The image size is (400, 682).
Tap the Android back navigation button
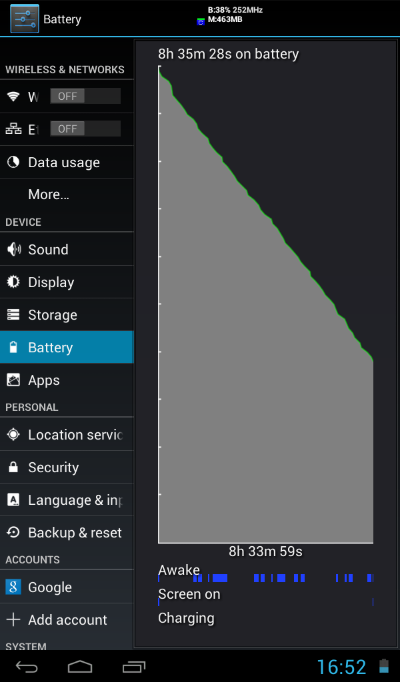point(27,666)
